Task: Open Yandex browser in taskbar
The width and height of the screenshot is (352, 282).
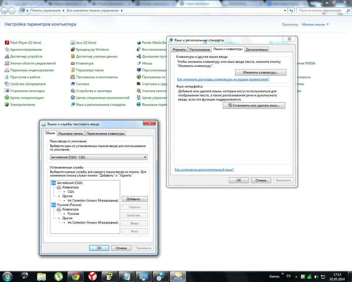Action: tap(93, 276)
